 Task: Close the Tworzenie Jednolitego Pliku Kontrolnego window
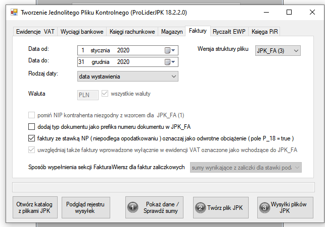(x=312, y=13)
